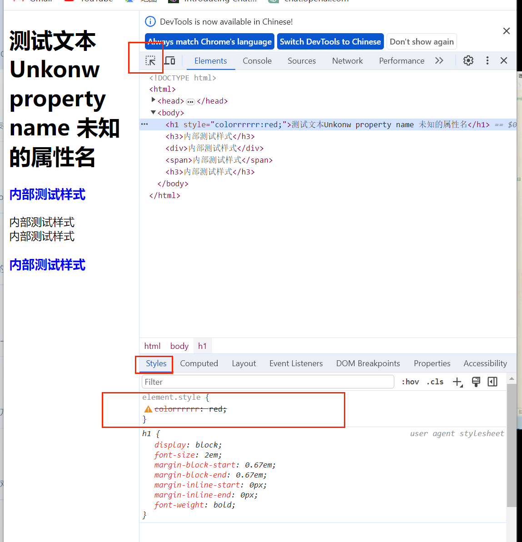Open the Layout pane tab
The image size is (522, 542).
pos(244,363)
